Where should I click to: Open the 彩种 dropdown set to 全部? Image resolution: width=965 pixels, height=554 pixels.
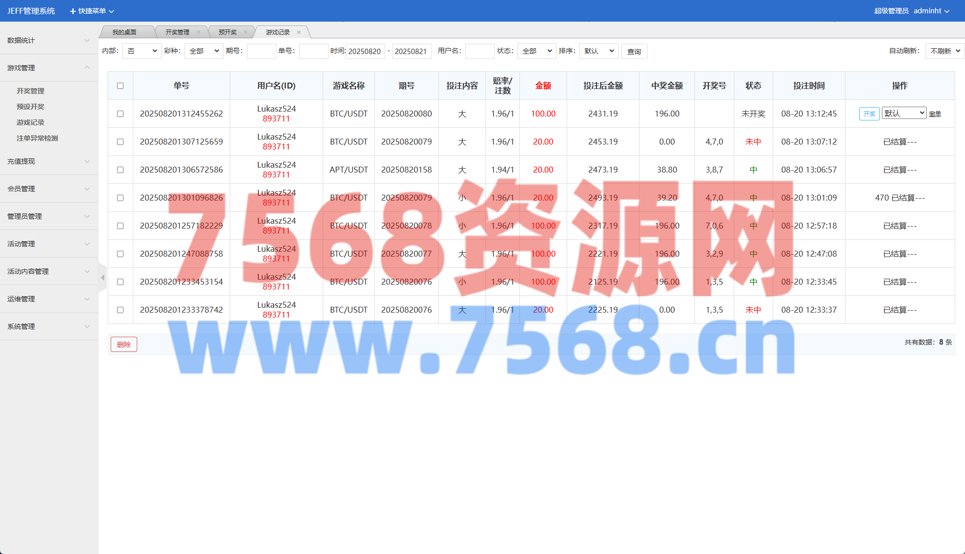(204, 51)
